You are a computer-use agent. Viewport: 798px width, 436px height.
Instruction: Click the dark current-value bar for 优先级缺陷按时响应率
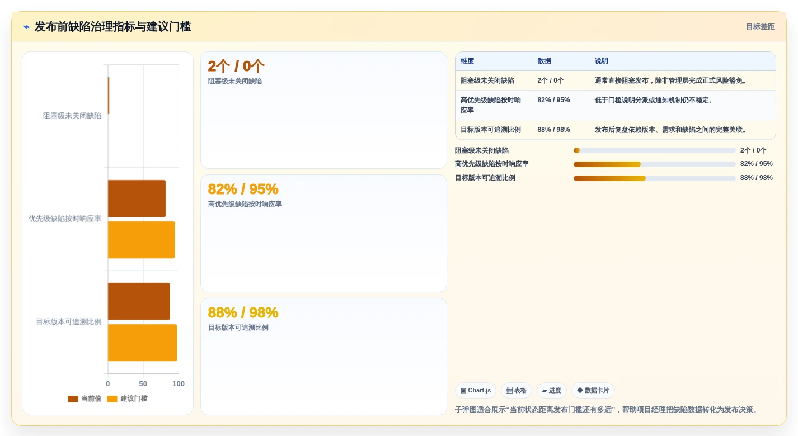coord(137,198)
